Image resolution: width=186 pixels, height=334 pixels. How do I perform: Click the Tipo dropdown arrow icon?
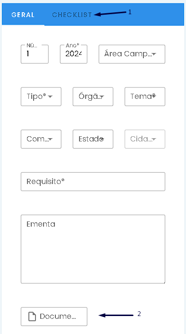pyautogui.click(x=50, y=97)
